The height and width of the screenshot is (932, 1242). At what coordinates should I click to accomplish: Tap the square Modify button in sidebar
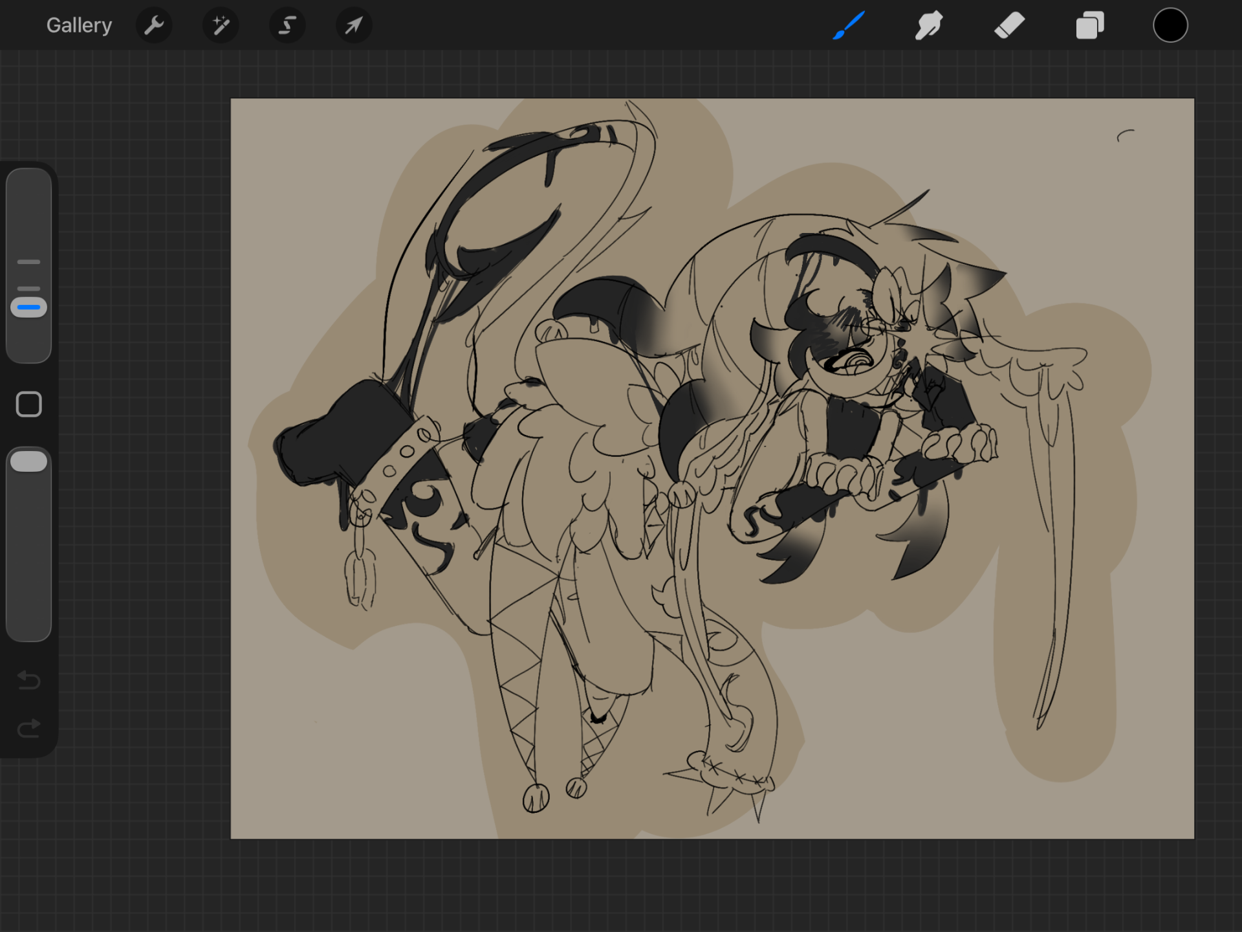click(29, 405)
